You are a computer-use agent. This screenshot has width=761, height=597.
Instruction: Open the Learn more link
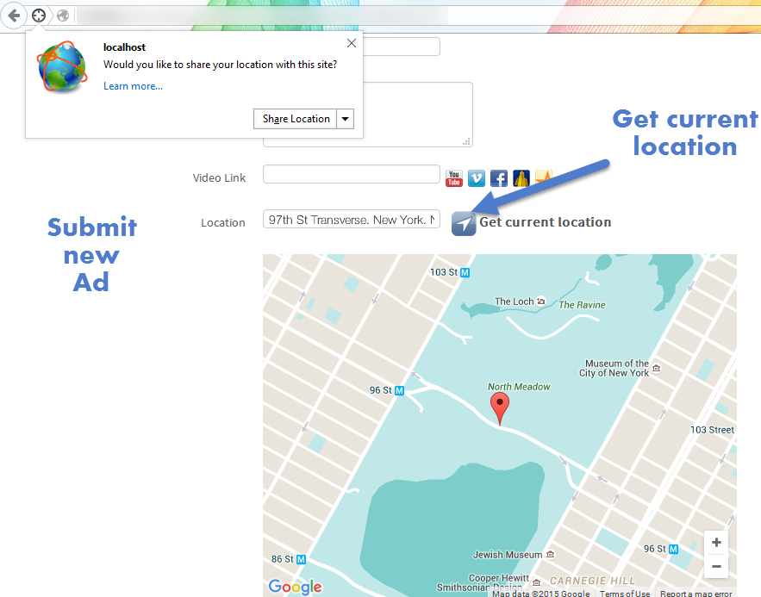tap(133, 86)
